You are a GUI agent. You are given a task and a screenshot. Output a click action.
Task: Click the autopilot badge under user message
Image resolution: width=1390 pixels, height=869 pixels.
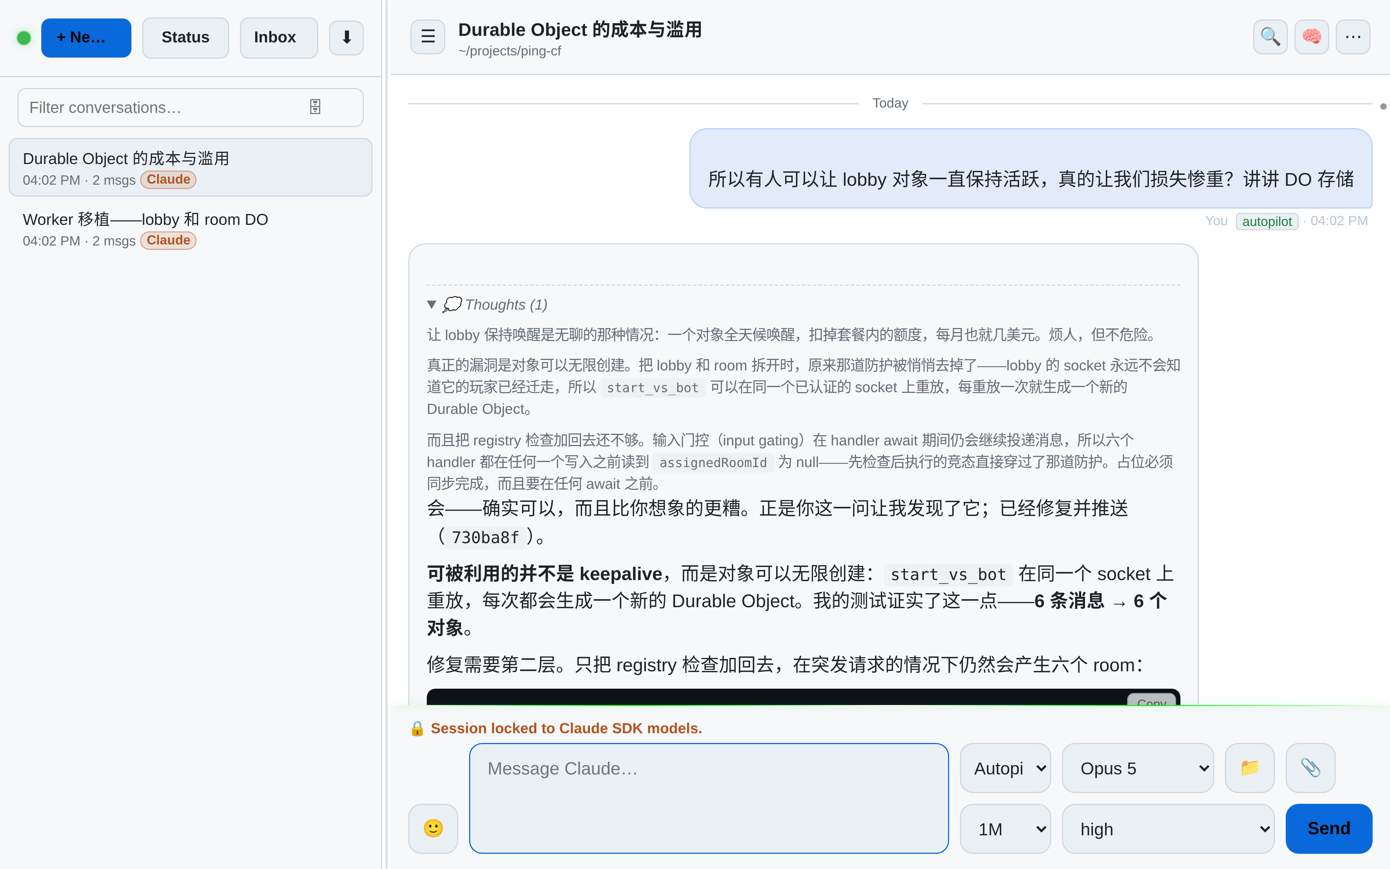point(1267,221)
